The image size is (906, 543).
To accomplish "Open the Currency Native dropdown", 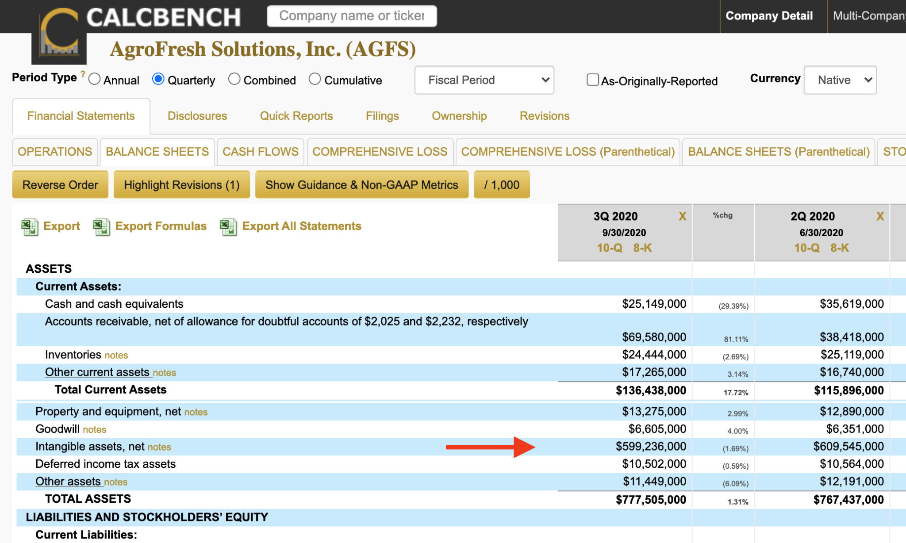I will click(x=840, y=80).
